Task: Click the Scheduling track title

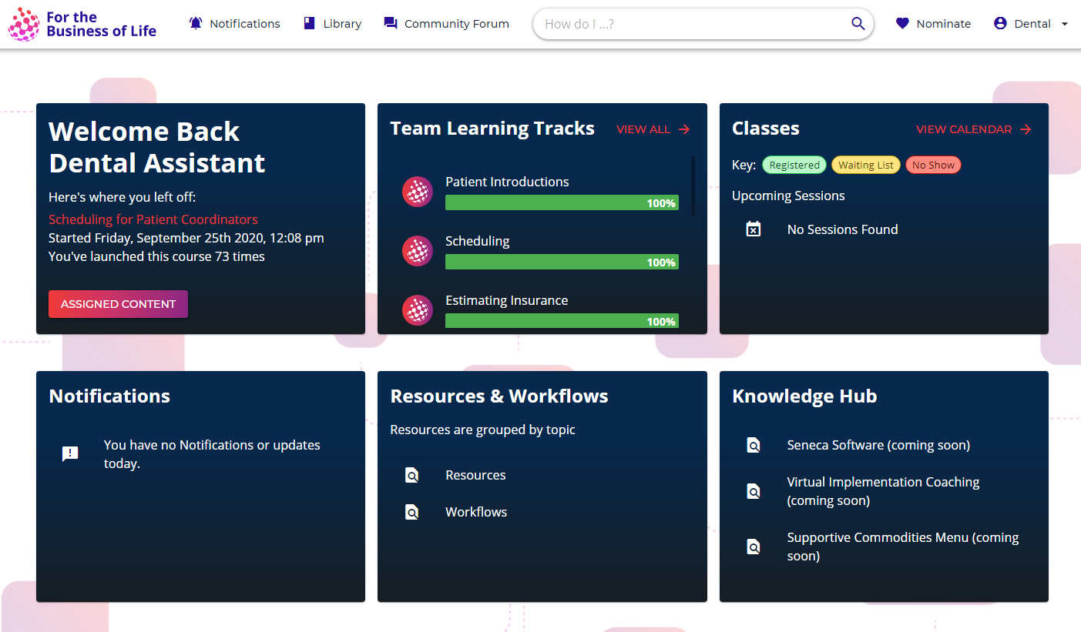Action: coord(477,241)
